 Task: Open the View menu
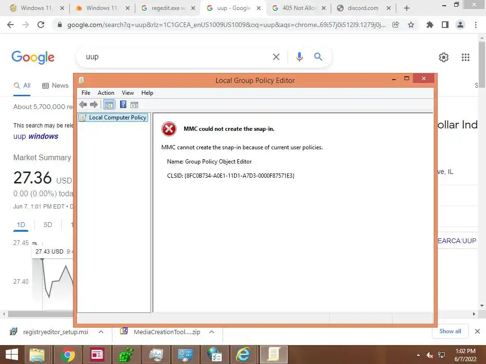(x=128, y=93)
